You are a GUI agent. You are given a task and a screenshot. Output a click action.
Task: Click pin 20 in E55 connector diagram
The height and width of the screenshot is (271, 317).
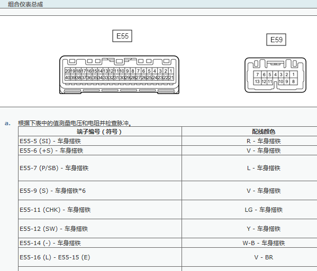[x=67, y=71]
